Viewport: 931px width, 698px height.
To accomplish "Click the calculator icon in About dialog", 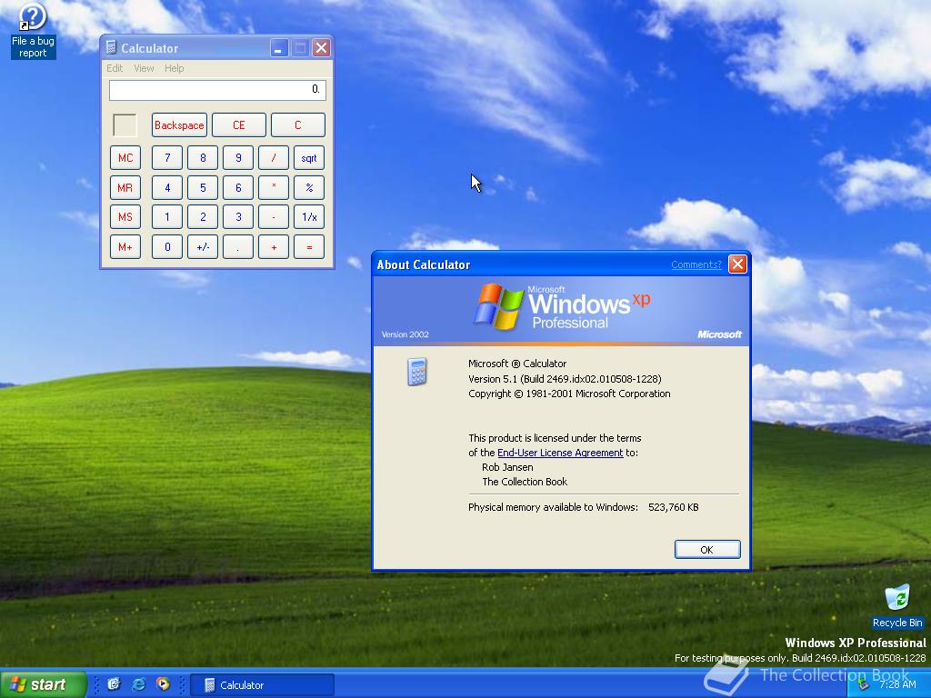I will 416,372.
